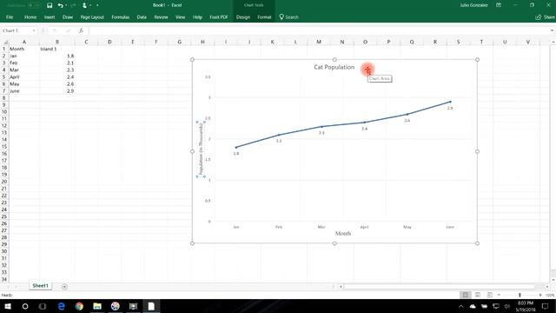The width and height of the screenshot is (556, 313).
Task: Click the zoom in plus button
Action: coord(540,295)
